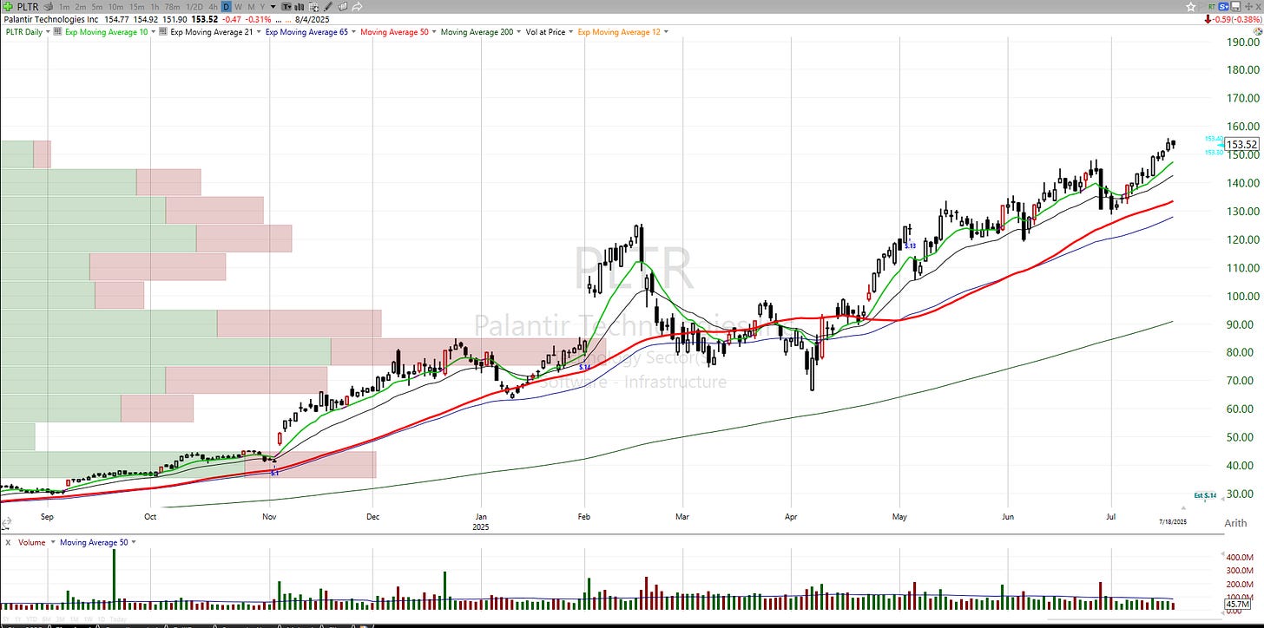Select the 1h timeframe
The height and width of the screenshot is (628, 1264).
(155, 6)
